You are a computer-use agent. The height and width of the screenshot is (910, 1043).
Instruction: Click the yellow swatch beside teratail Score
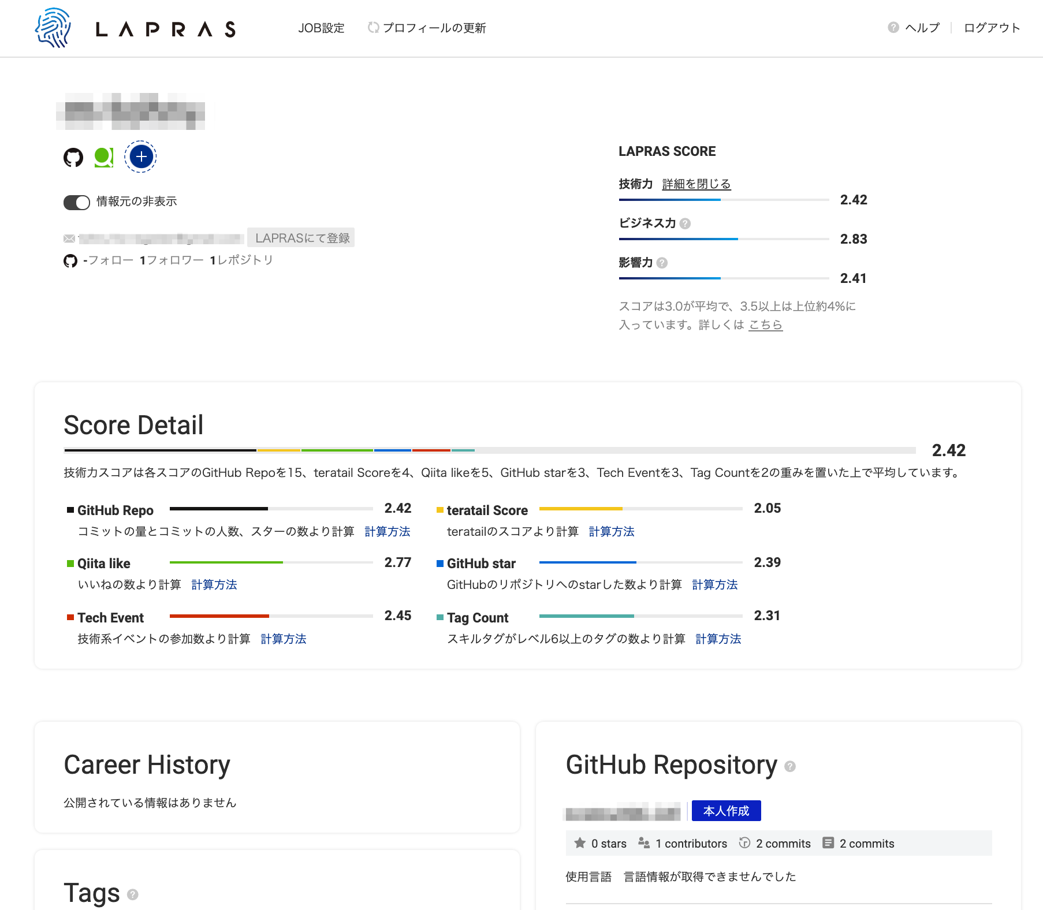[x=440, y=510]
